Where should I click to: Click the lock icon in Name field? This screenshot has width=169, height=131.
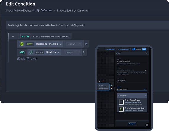pos(145,70)
